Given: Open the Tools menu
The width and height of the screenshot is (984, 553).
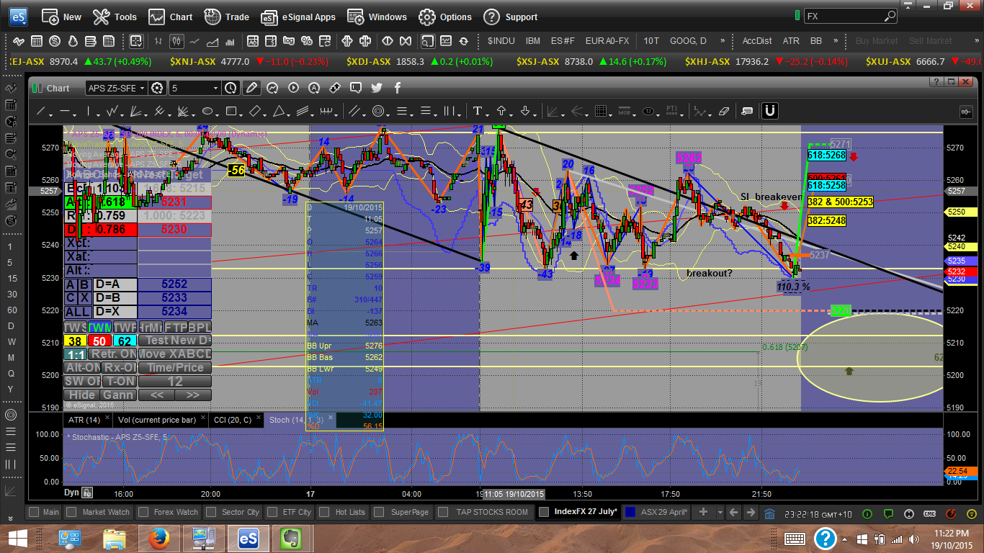Looking at the screenshot, I should [x=115, y=17].
